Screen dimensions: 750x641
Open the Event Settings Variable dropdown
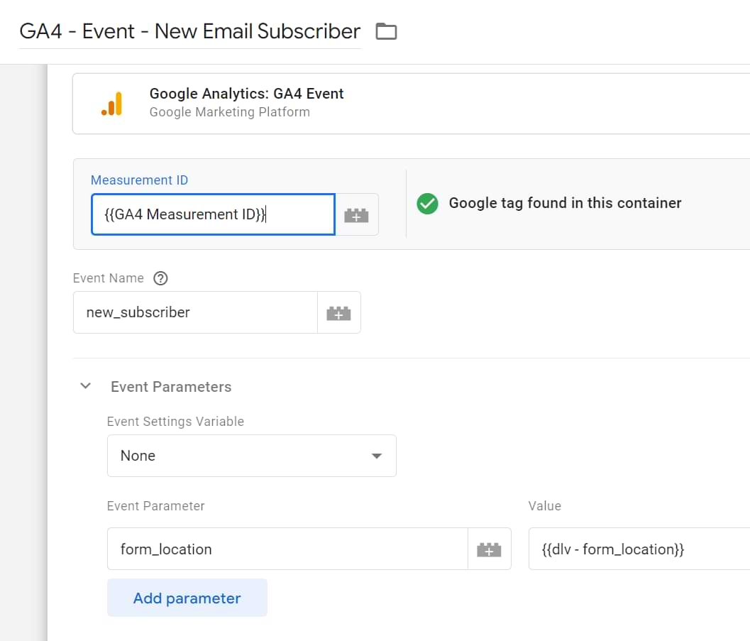tap(251, 456)
